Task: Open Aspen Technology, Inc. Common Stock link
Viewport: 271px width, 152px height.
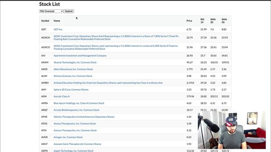Action: [x=73, y=151]
